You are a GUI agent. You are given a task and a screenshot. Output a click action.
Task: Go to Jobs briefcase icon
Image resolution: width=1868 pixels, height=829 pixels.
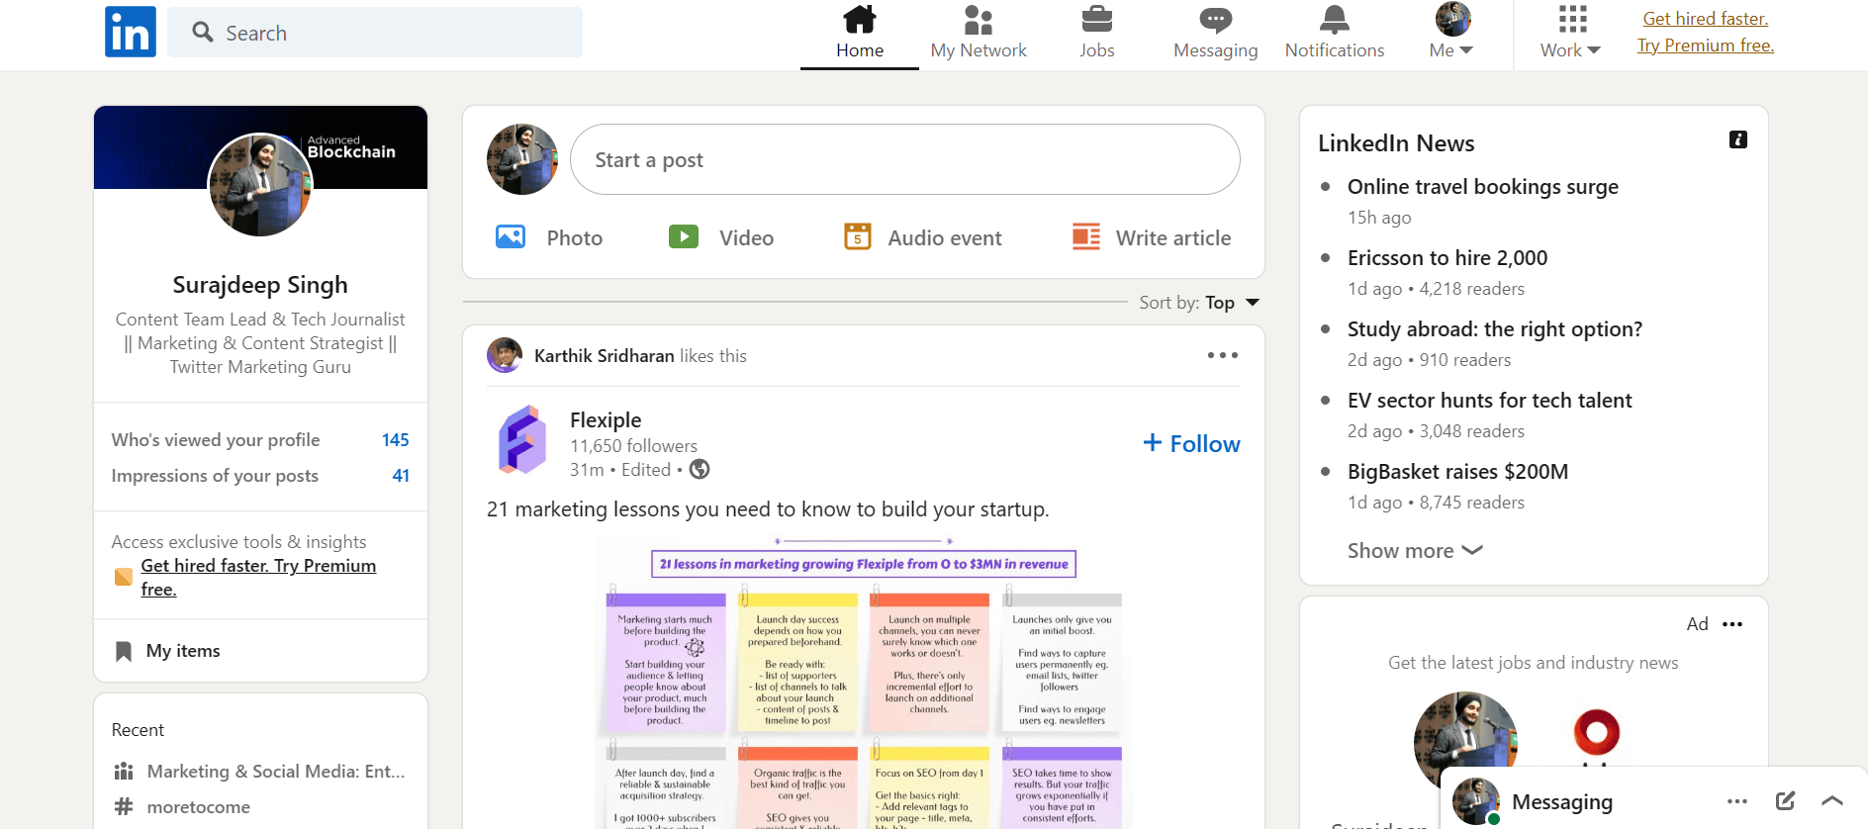coord(1096,19)
